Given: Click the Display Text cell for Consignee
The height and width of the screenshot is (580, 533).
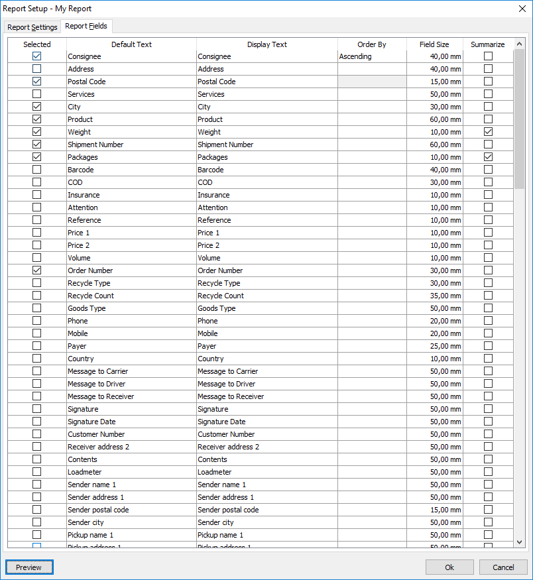Looking at the screenshot, I should coord(267,56).
